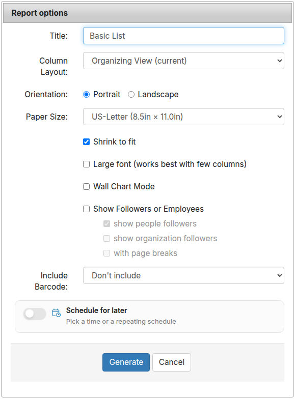Enable Wall Chart Mode checkbox
This screenshot has width=295, height=399.
pos(87,186)
